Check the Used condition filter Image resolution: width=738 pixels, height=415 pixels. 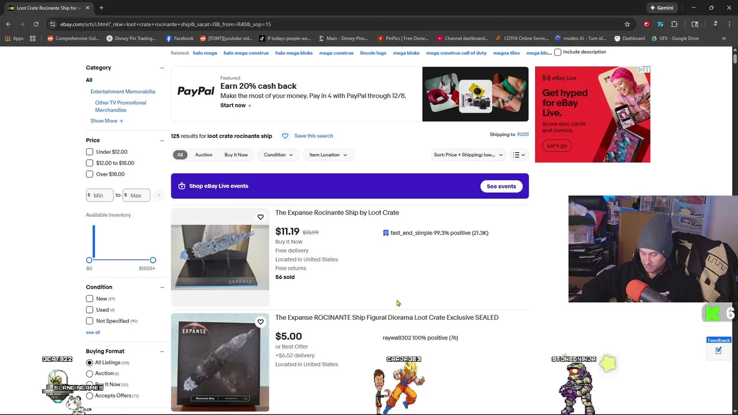point(89,310)
